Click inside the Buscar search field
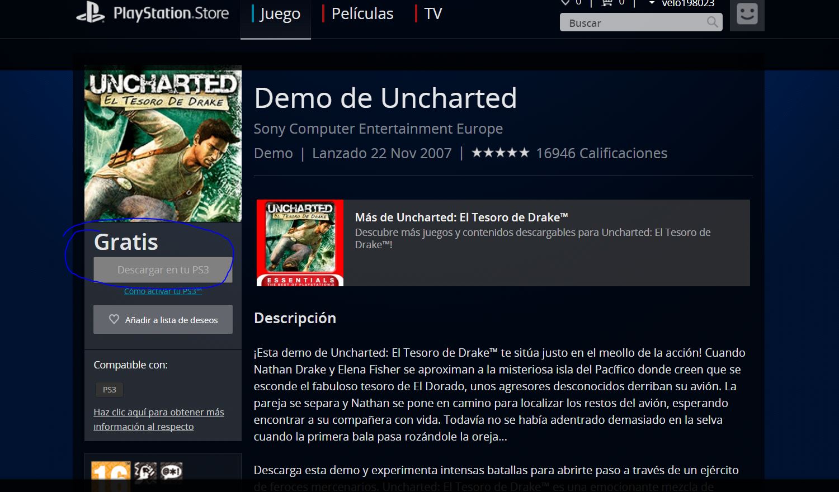Viewport: 839px width, 492px height. 632,22
